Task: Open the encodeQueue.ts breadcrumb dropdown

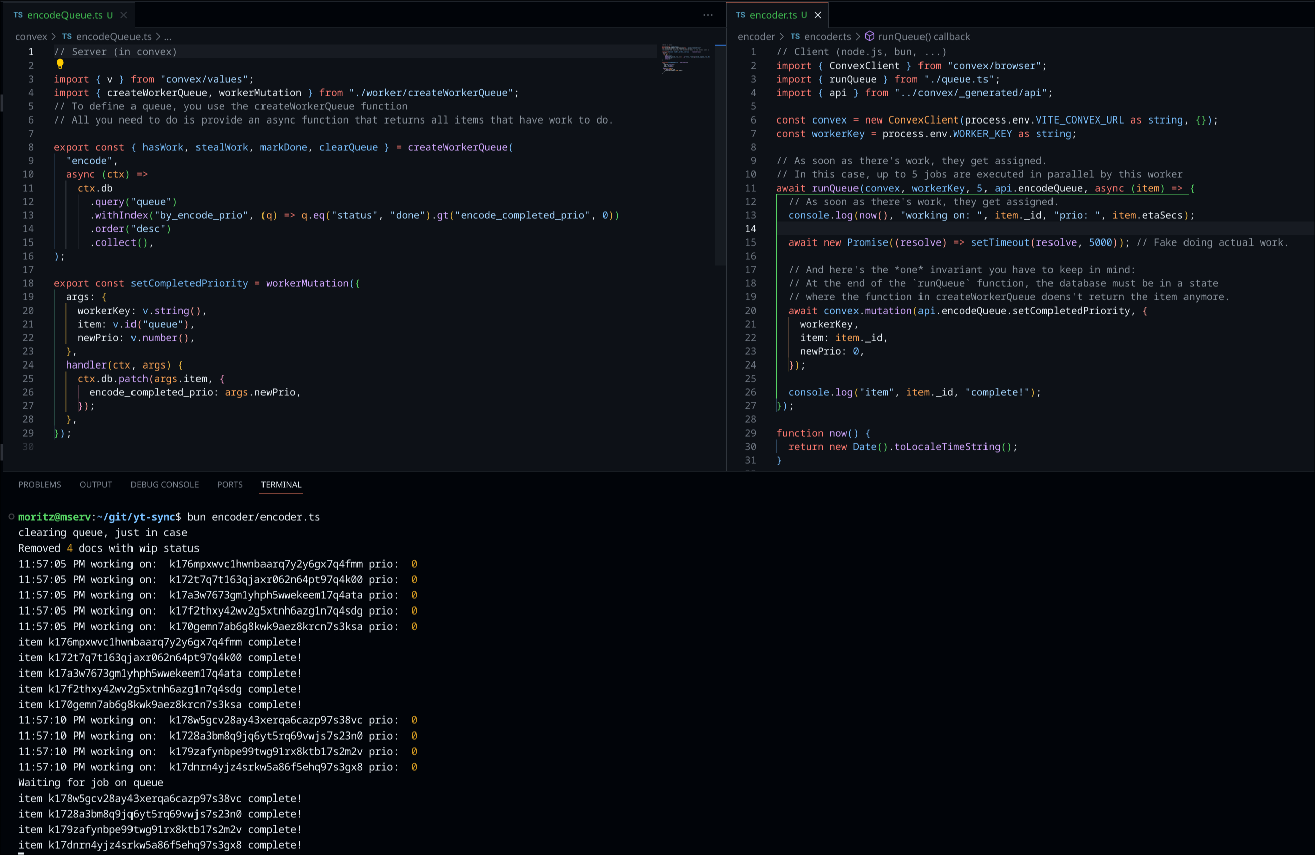Action: (x=113, y=36)
